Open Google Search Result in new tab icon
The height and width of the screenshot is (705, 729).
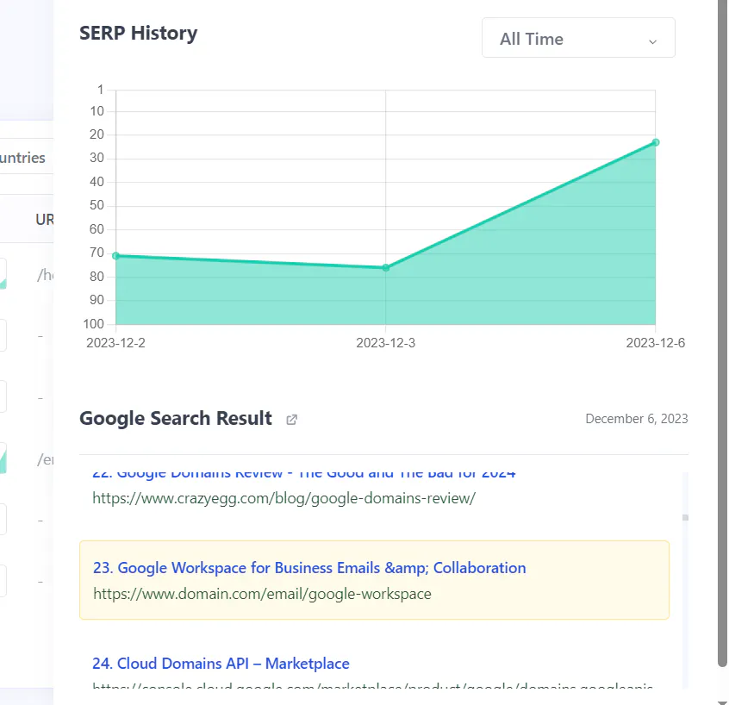pyautogui.click(x=291, y=420)
